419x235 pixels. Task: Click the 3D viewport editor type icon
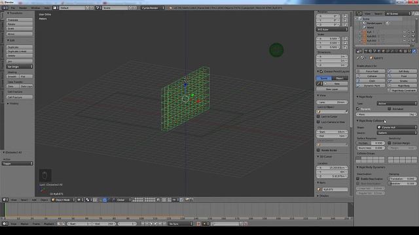pos(5,200)
